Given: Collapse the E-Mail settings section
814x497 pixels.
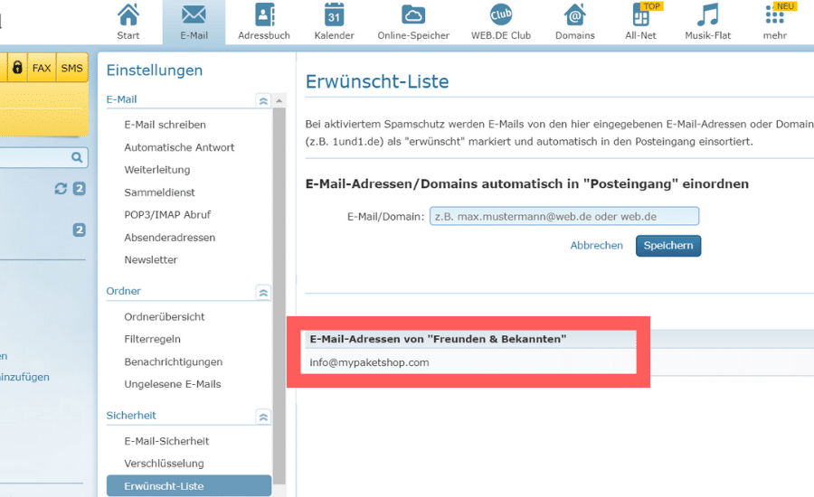Looking at the screenshot, I should click(x=263, y=100).
